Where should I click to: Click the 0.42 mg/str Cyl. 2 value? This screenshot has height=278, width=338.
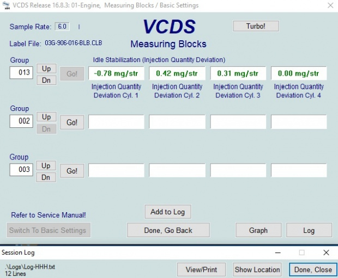(177, 73)
